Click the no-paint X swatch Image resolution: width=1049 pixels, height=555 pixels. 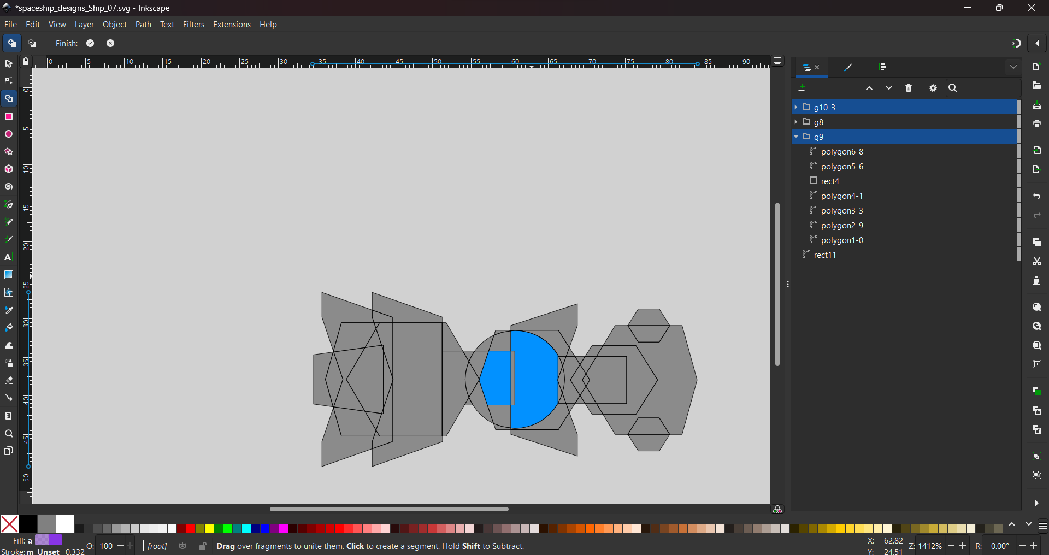click(9, 524)
